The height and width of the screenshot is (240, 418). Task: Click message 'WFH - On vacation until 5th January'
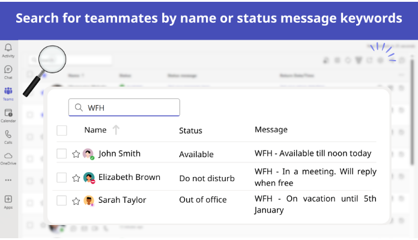[315, 205]
